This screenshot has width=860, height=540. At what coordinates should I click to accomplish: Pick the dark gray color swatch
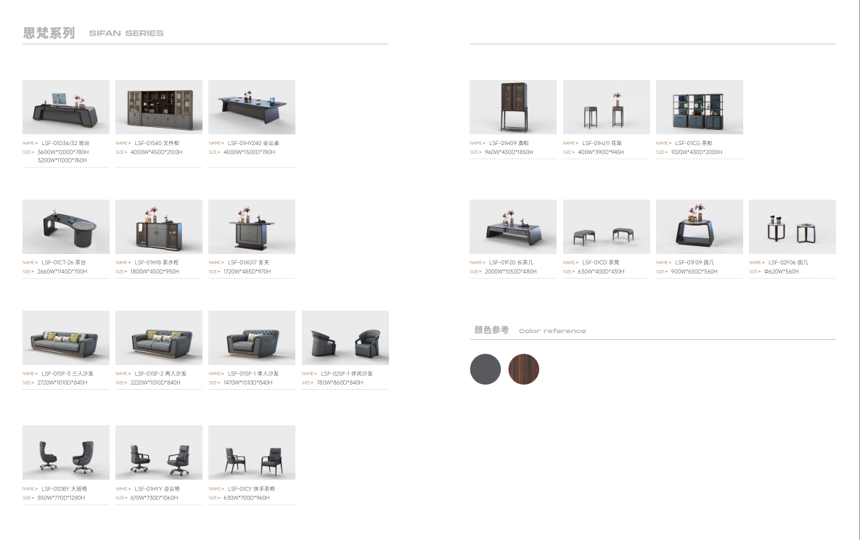(x=486, y=369)
